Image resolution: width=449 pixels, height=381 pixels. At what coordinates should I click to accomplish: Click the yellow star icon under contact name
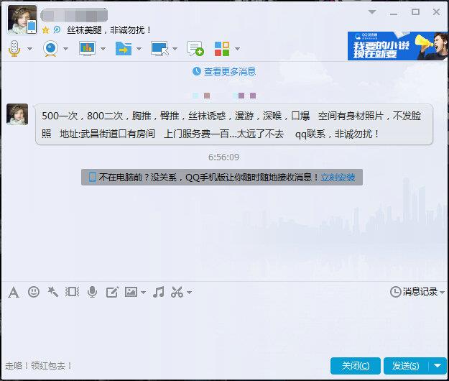point(45,29)
